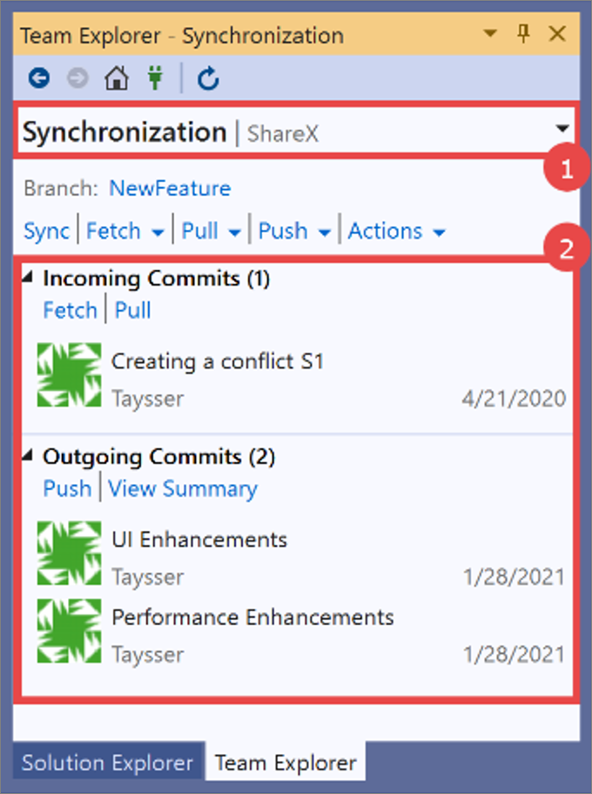Click the Sync link

(x=46, y=231)
